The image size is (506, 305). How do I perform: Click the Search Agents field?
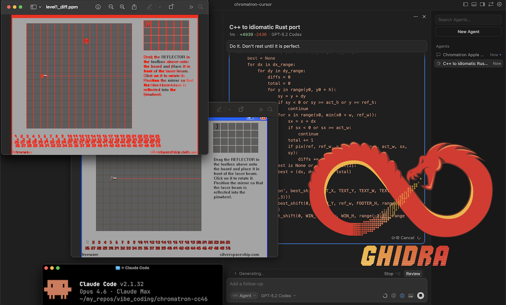pyautogui.click(x=468, y=19)
